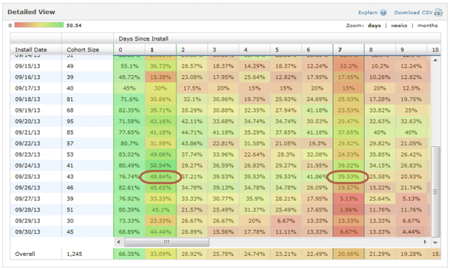This screenshot has width=450, height=270.
Task: Click the horizontal scrollbar thumb
Action: (166, 242)
